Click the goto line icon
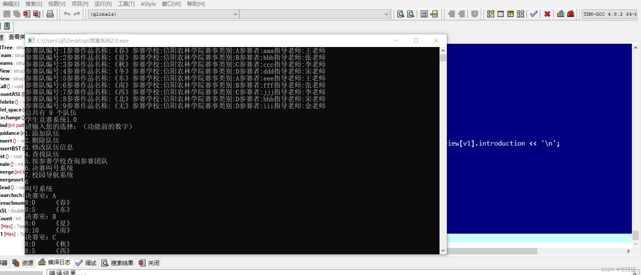Viewport: 641px width, 275px height. coord(434,14)
